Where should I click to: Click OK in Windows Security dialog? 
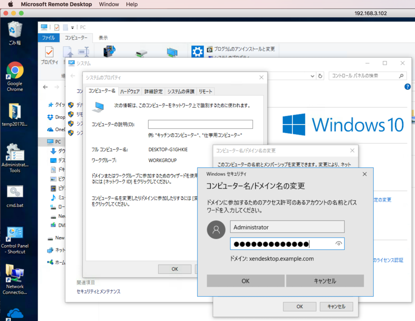(246, 281)
